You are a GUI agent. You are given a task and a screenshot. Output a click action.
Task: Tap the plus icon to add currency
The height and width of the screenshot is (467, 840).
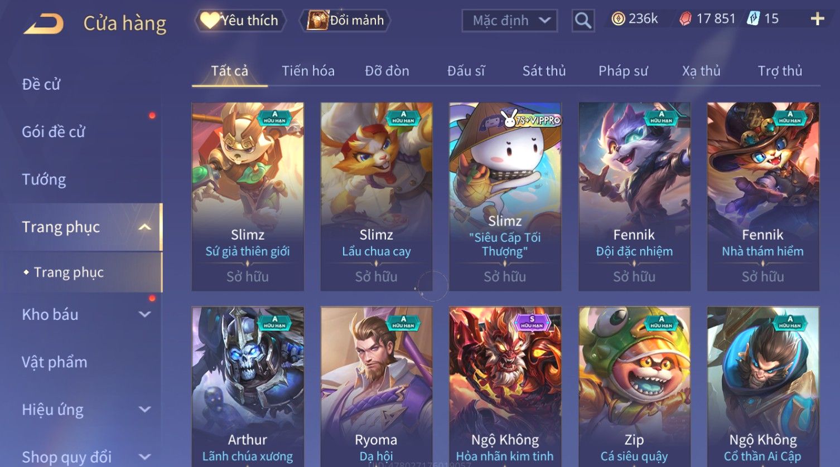point(817,19)
